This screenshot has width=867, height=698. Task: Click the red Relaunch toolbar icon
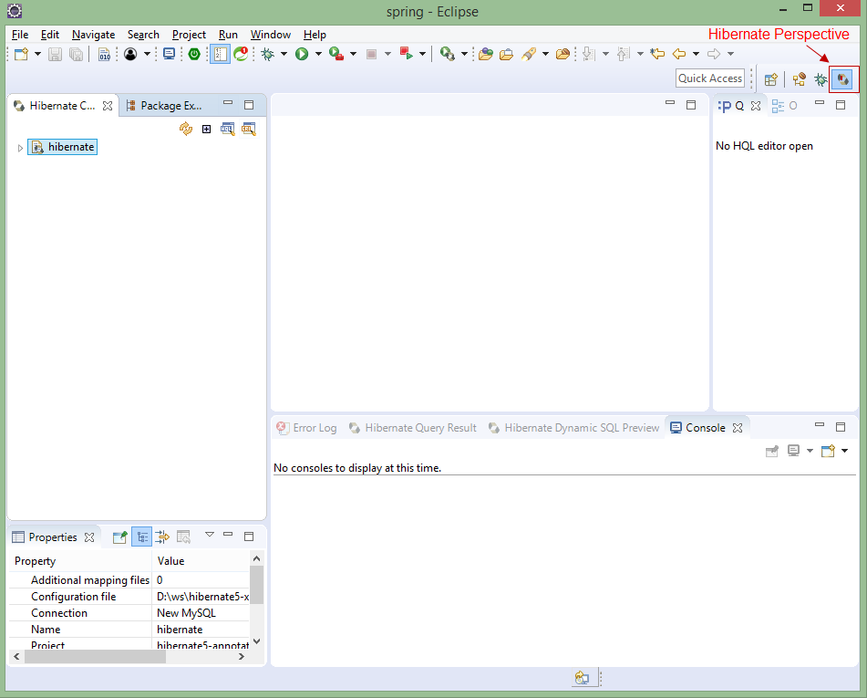tap(407, 54)
